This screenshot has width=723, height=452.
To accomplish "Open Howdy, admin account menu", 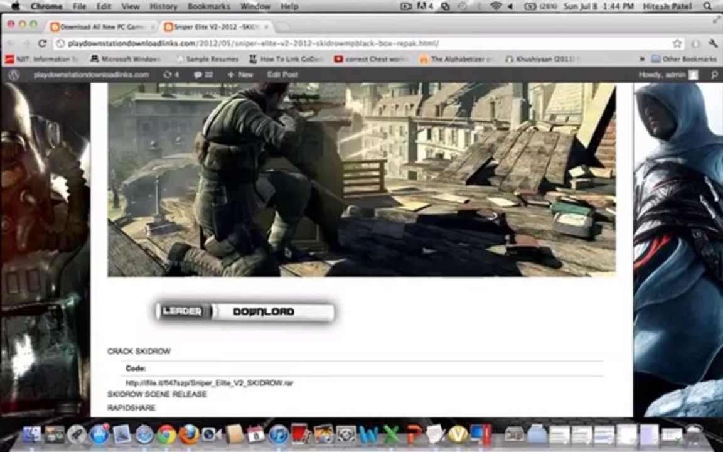I will tap(668, 75).
